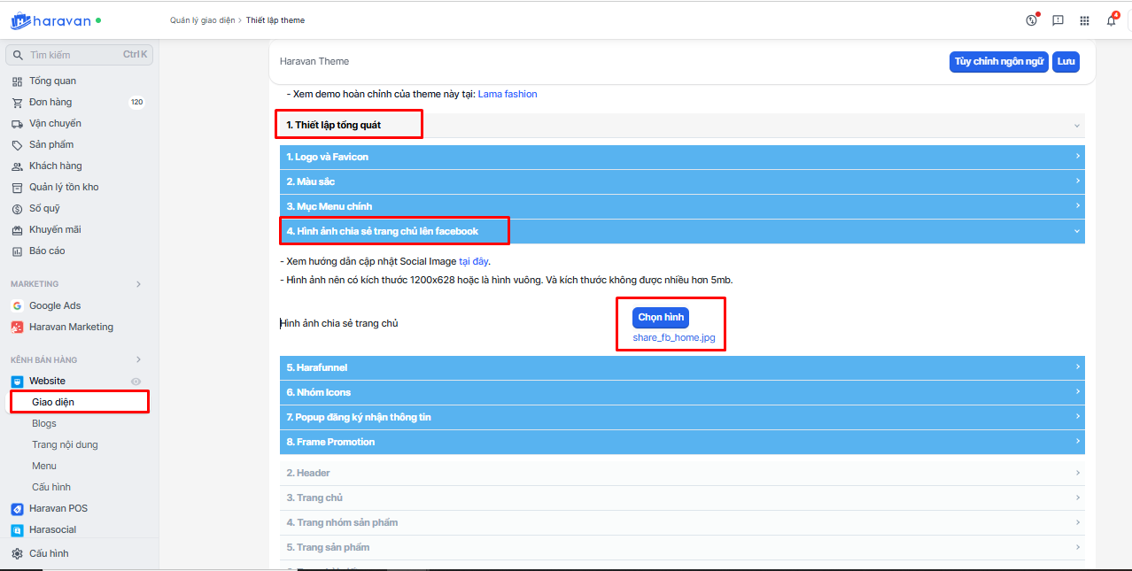Click the Haravan logo

50,20
